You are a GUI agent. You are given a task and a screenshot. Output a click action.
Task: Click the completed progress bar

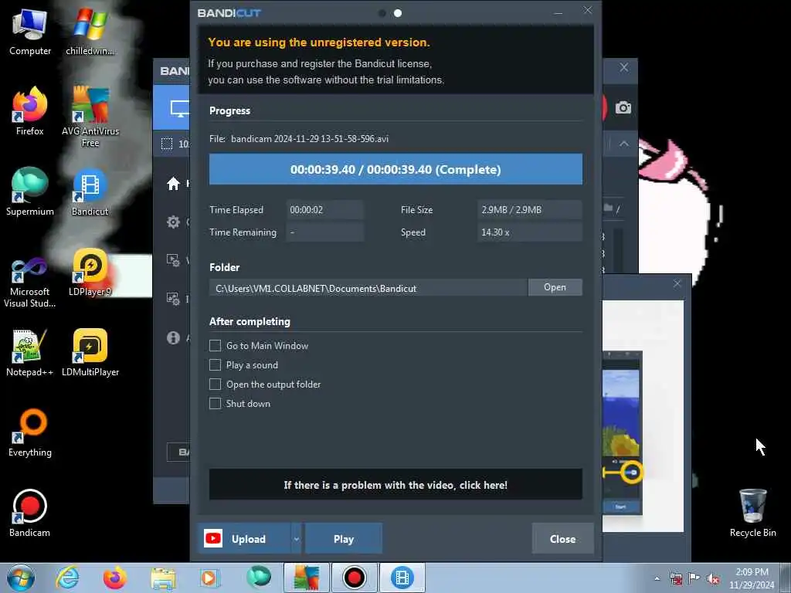click(395, 169)
